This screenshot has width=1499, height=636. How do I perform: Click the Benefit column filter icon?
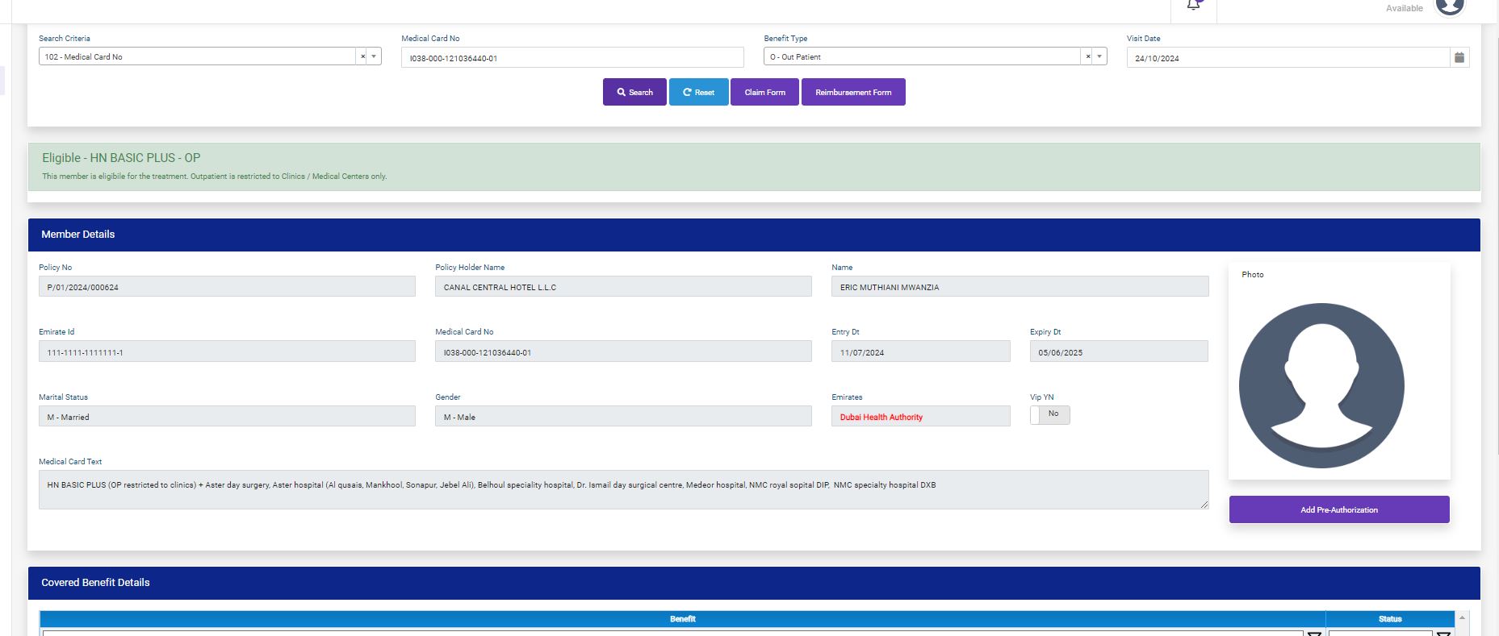(x=1314, y=634)
